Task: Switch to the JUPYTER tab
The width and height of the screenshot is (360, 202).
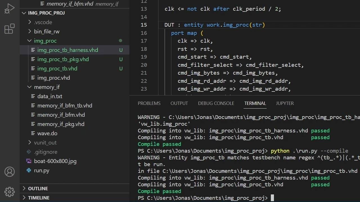Action: (285, 103)
